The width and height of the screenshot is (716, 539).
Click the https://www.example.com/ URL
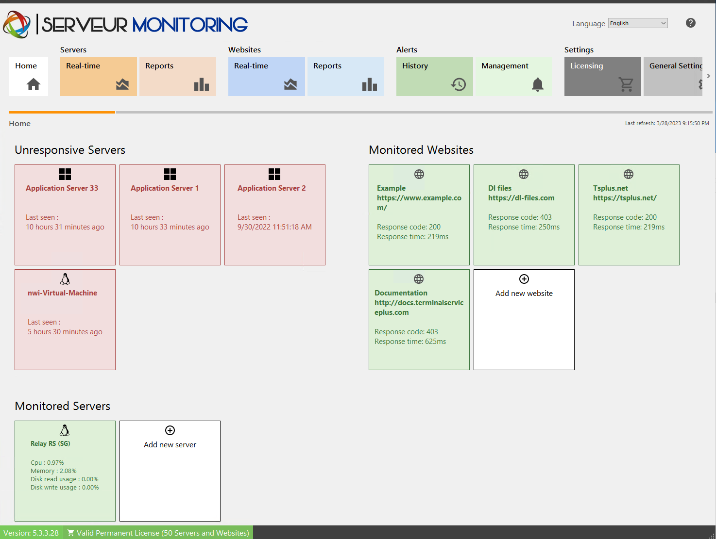click(x=419, y=203)
